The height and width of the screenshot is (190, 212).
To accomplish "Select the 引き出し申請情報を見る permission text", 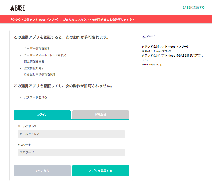I will point(40,75).
